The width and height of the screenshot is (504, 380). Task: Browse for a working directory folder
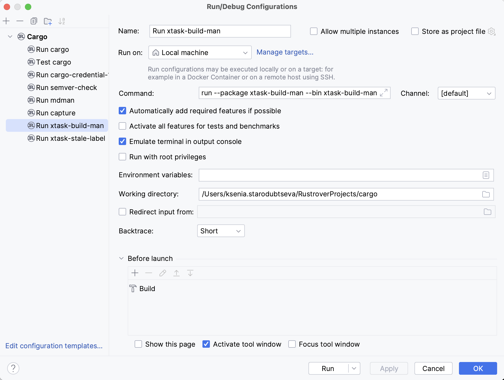pos(486,194)
